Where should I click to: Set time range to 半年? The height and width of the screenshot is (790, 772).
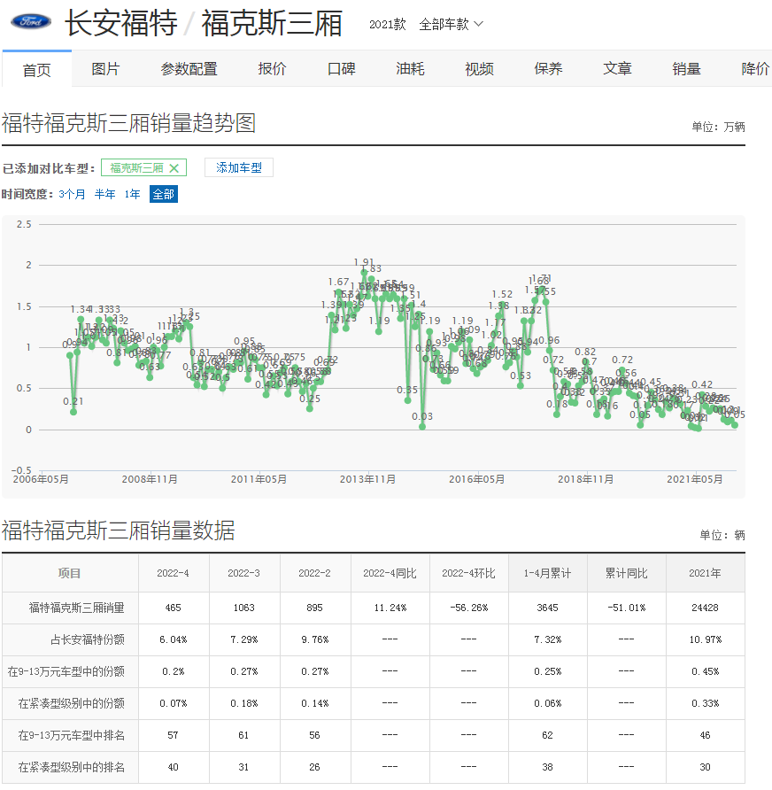(x=104, y=194)
